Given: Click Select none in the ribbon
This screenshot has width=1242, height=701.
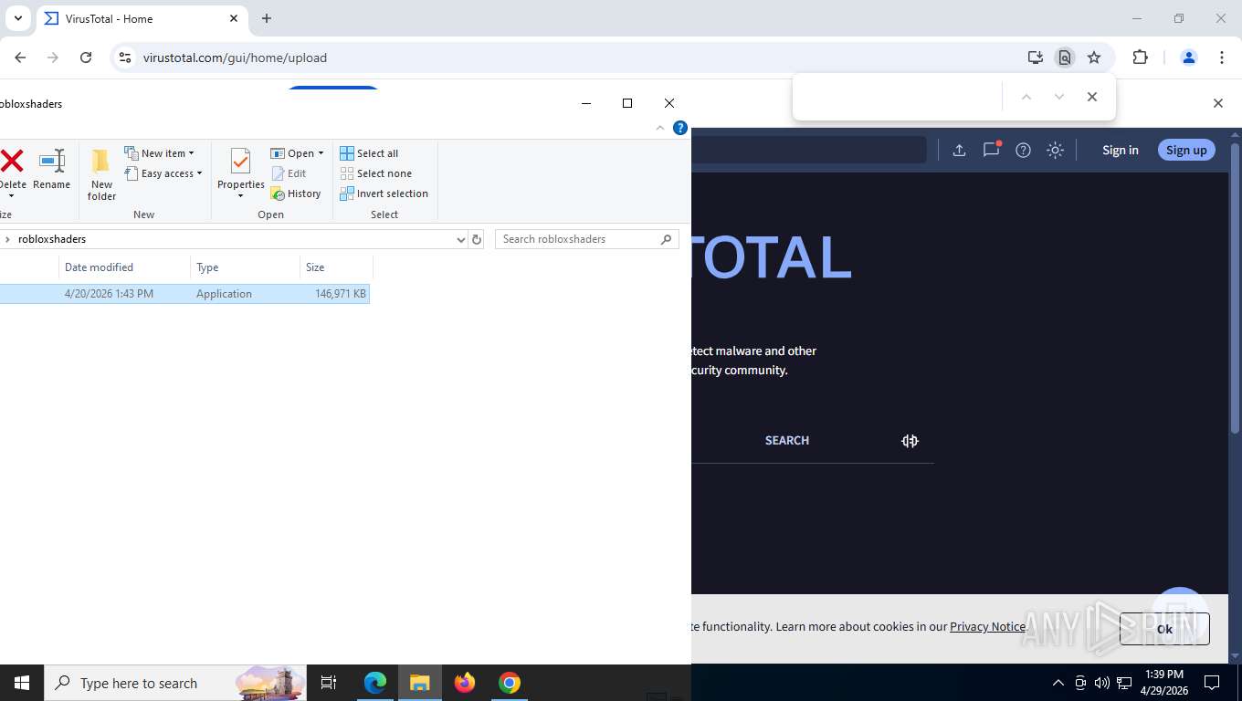Looking at the screenshot, I should tap(375, 173).
